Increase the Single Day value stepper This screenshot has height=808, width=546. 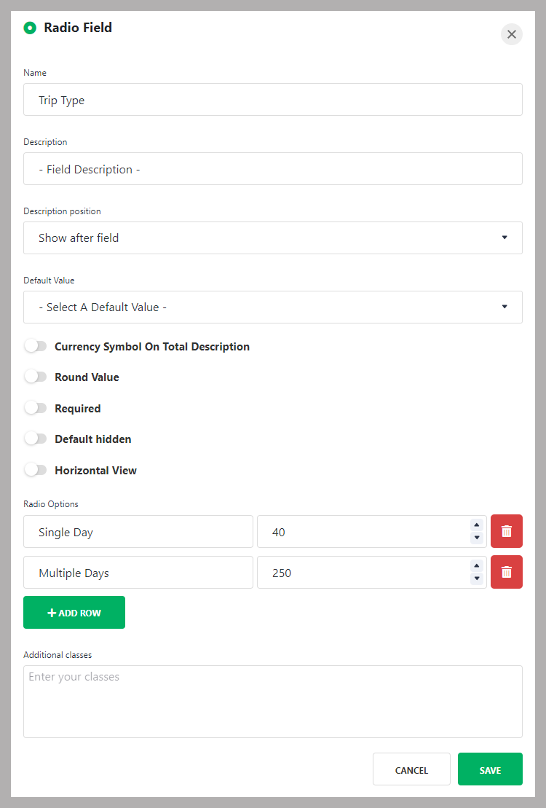476,525
